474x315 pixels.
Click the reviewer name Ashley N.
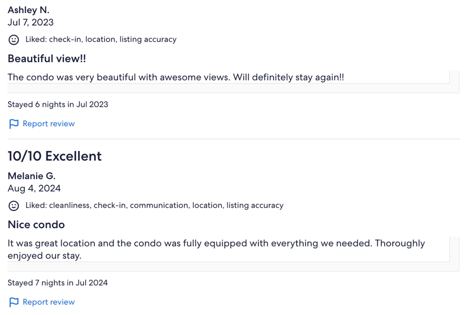[28, 10]
